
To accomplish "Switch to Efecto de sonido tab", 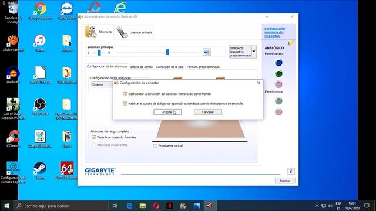I will (142, 67).
